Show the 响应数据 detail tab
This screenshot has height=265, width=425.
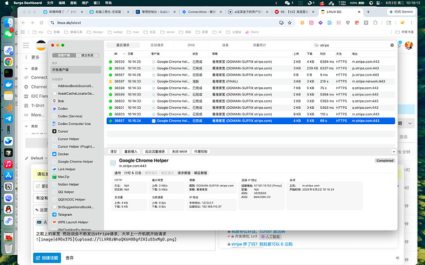201,173
